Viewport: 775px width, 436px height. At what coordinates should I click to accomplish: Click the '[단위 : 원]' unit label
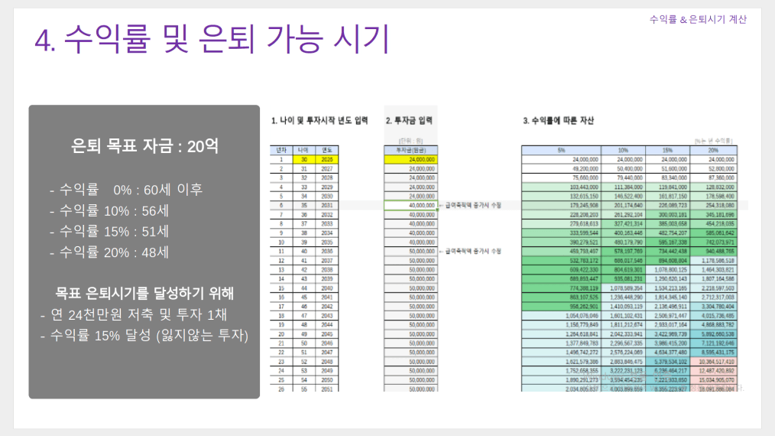[x=410, y=141]
